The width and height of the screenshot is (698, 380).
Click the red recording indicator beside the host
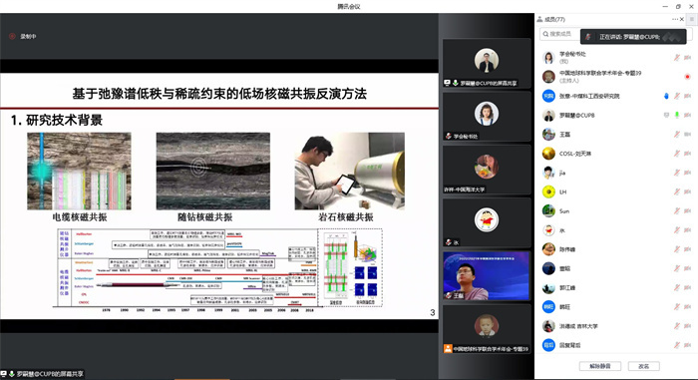pyautogui.click(x=687, y=77)
